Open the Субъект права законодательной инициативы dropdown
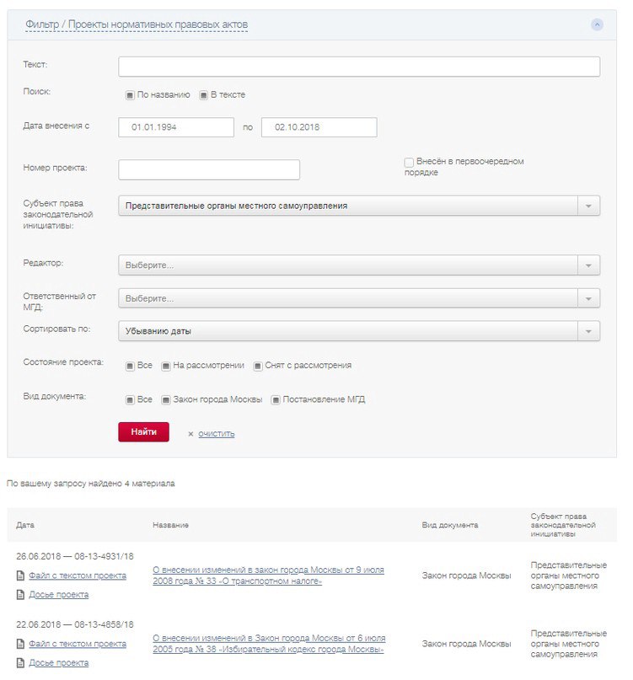Image resolution: width=633 pixels, height=680 pixels. tap(359, 206)
